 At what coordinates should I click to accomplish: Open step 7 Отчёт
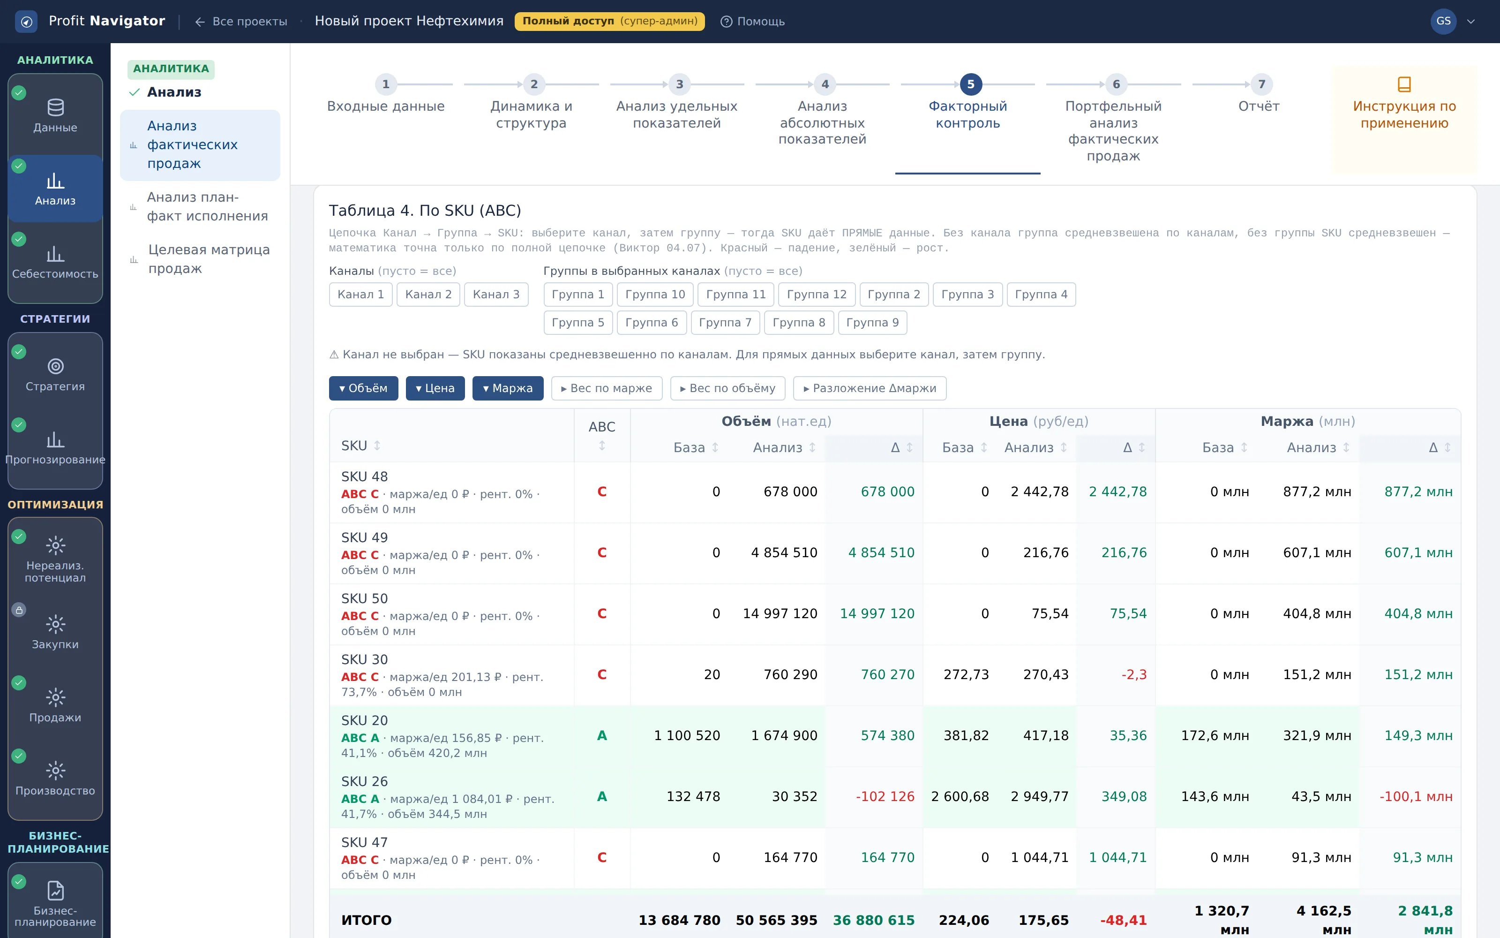[x=1259, y=95]
